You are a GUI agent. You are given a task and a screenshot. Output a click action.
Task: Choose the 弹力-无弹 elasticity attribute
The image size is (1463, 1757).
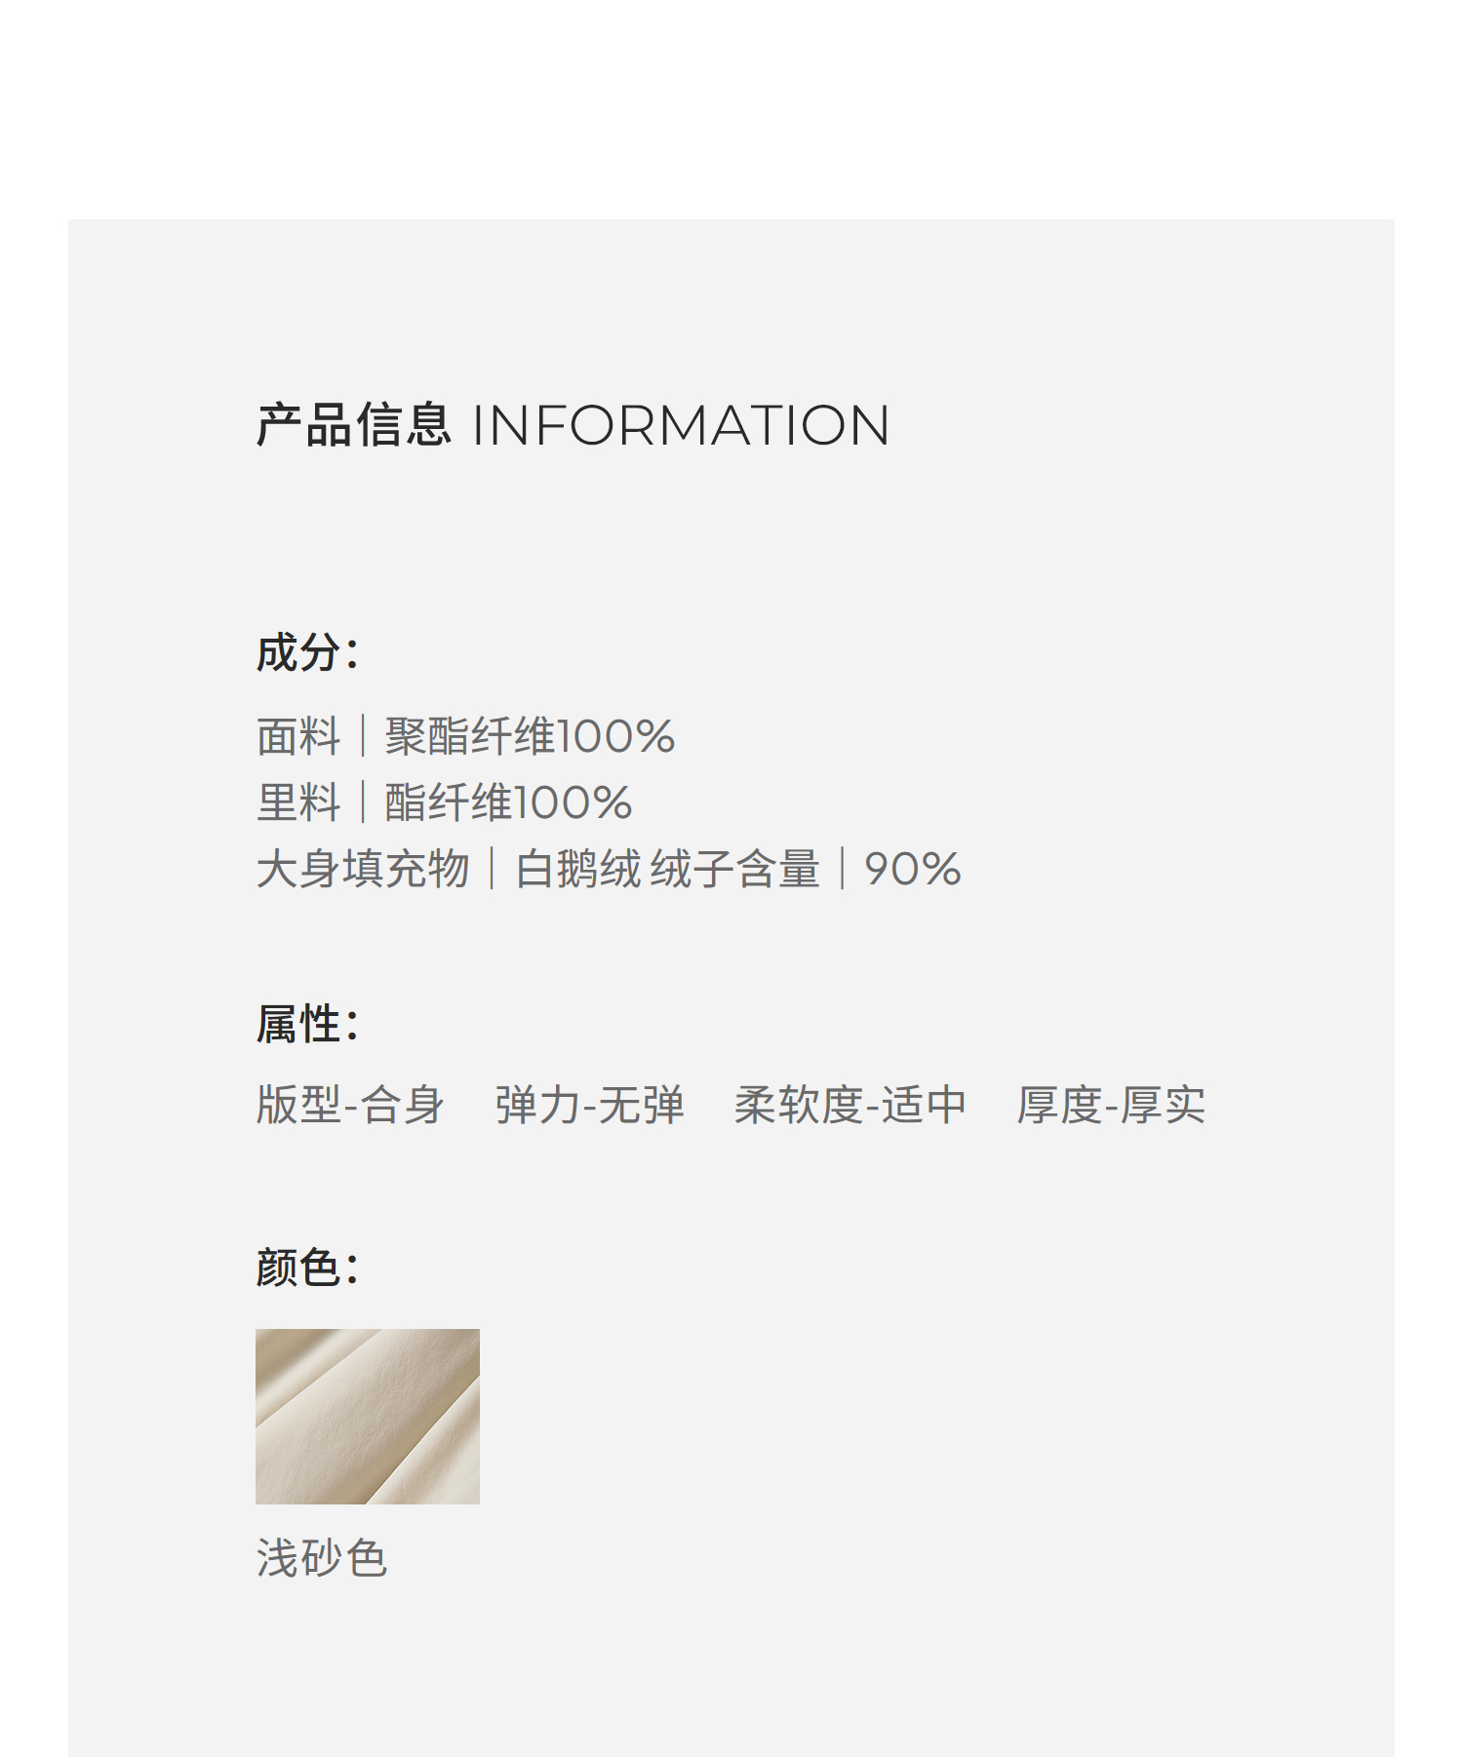coord(589,1105)
